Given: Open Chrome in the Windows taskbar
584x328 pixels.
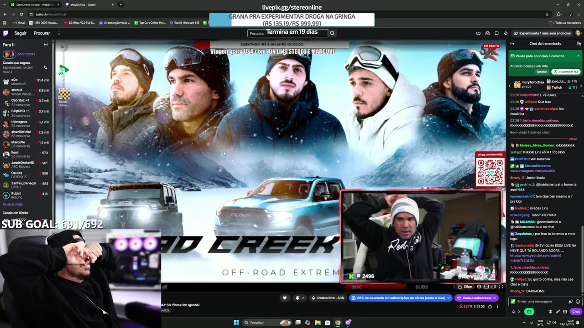Looking at the screenshot, I should click(338, 323).
